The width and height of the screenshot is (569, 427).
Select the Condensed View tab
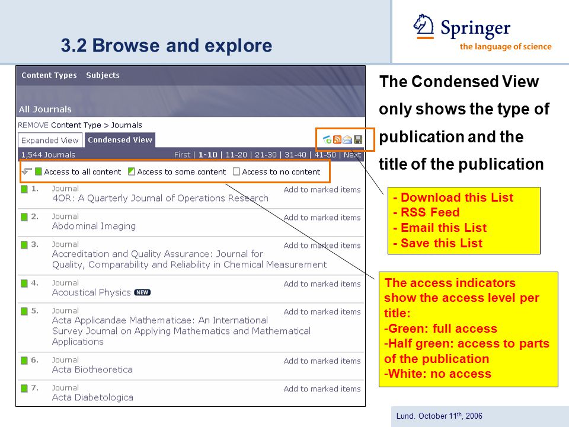[x=120, y=140]
